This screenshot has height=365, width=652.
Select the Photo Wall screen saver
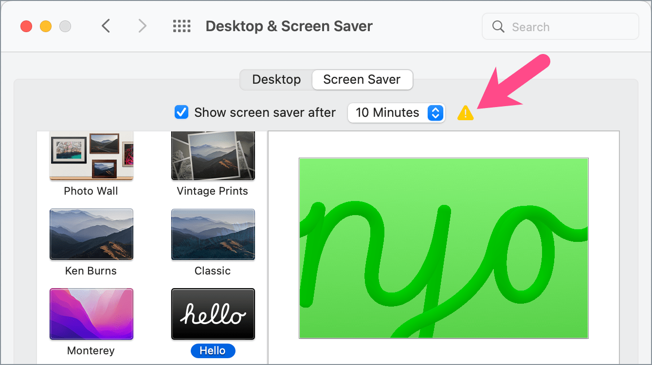(91, 156)
